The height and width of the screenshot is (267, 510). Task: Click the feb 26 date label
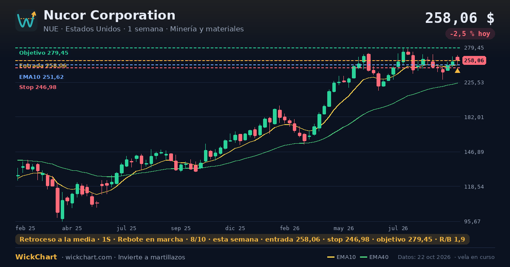pyautogui.click(x=289, y=228)
